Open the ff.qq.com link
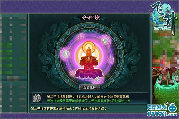This screenshot has width=179, height=119. pos(163,28)
